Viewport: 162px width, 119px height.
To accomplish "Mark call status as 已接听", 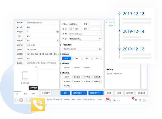I will 67,77.
